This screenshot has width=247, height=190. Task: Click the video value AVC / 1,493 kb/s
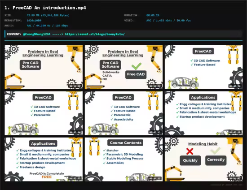coord(168,21)
